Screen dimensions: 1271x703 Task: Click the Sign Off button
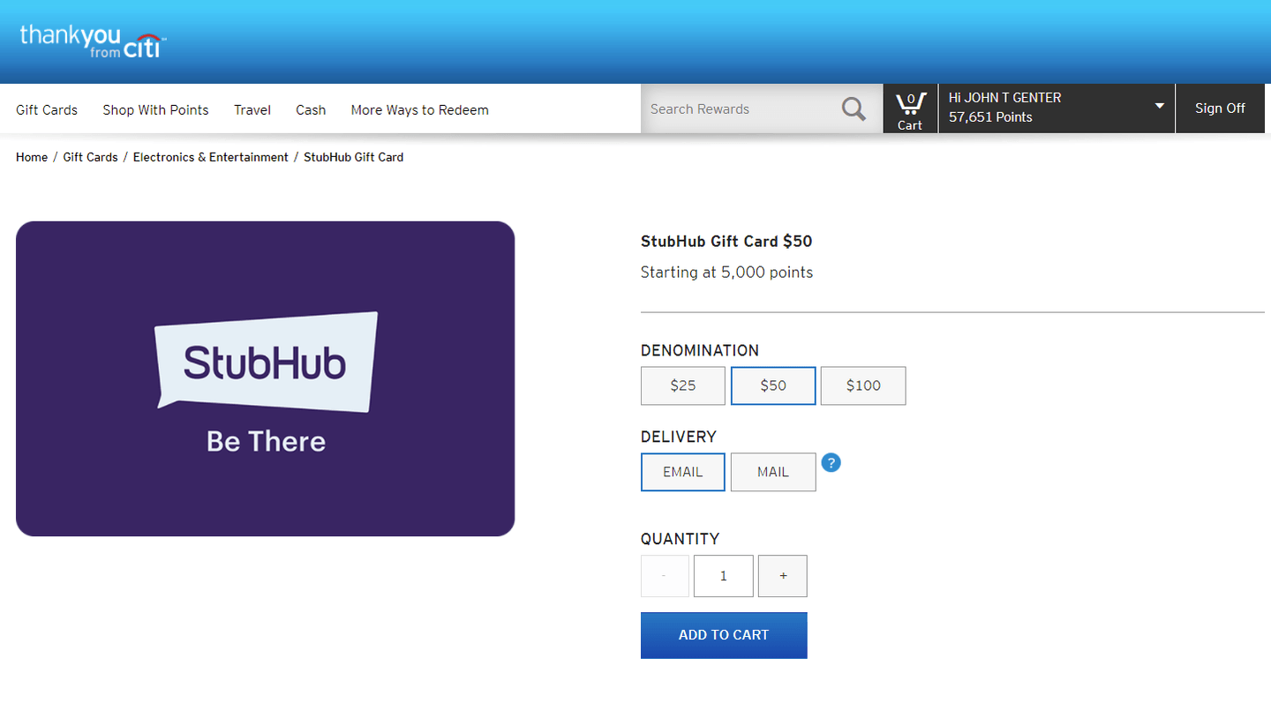click(1220, 108)
